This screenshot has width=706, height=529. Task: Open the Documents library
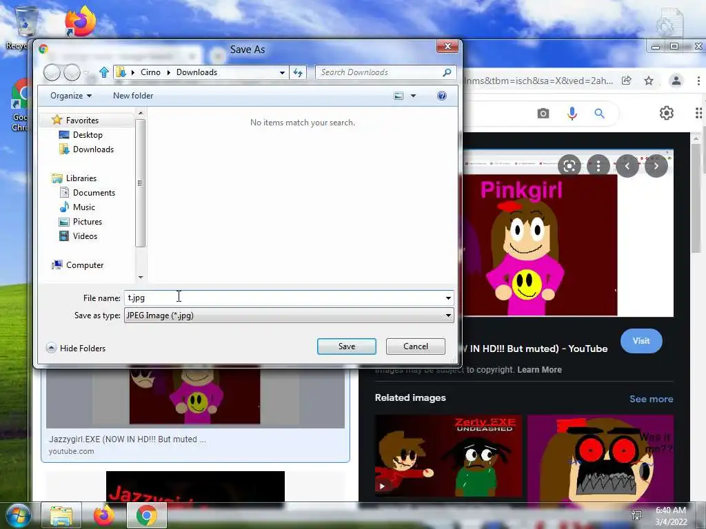[94, 193]
